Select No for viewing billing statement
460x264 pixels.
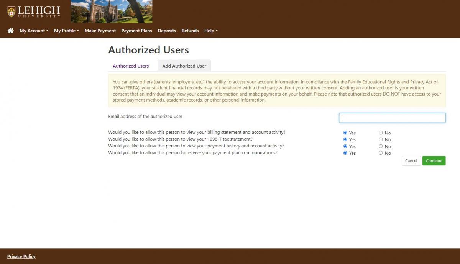coord(381,133)
